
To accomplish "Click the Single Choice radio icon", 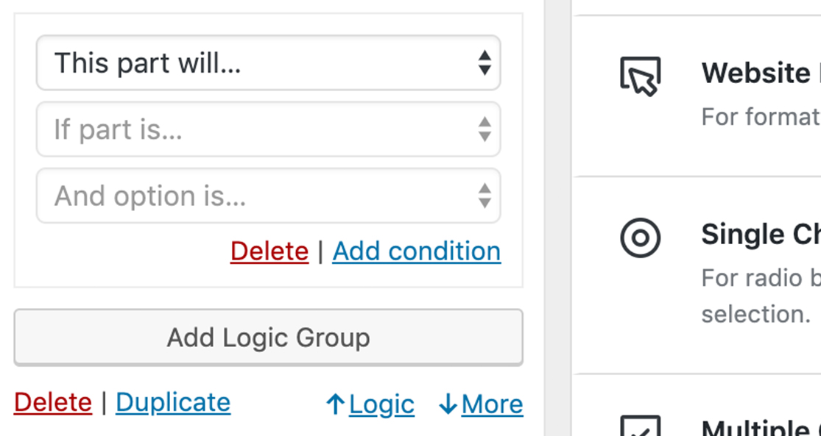I will [x=640, y=237].
